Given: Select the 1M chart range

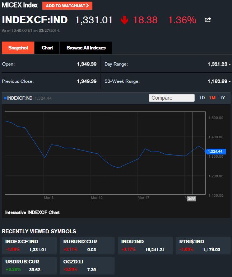Looking at the screenshot, I should [x=212, y=98].
